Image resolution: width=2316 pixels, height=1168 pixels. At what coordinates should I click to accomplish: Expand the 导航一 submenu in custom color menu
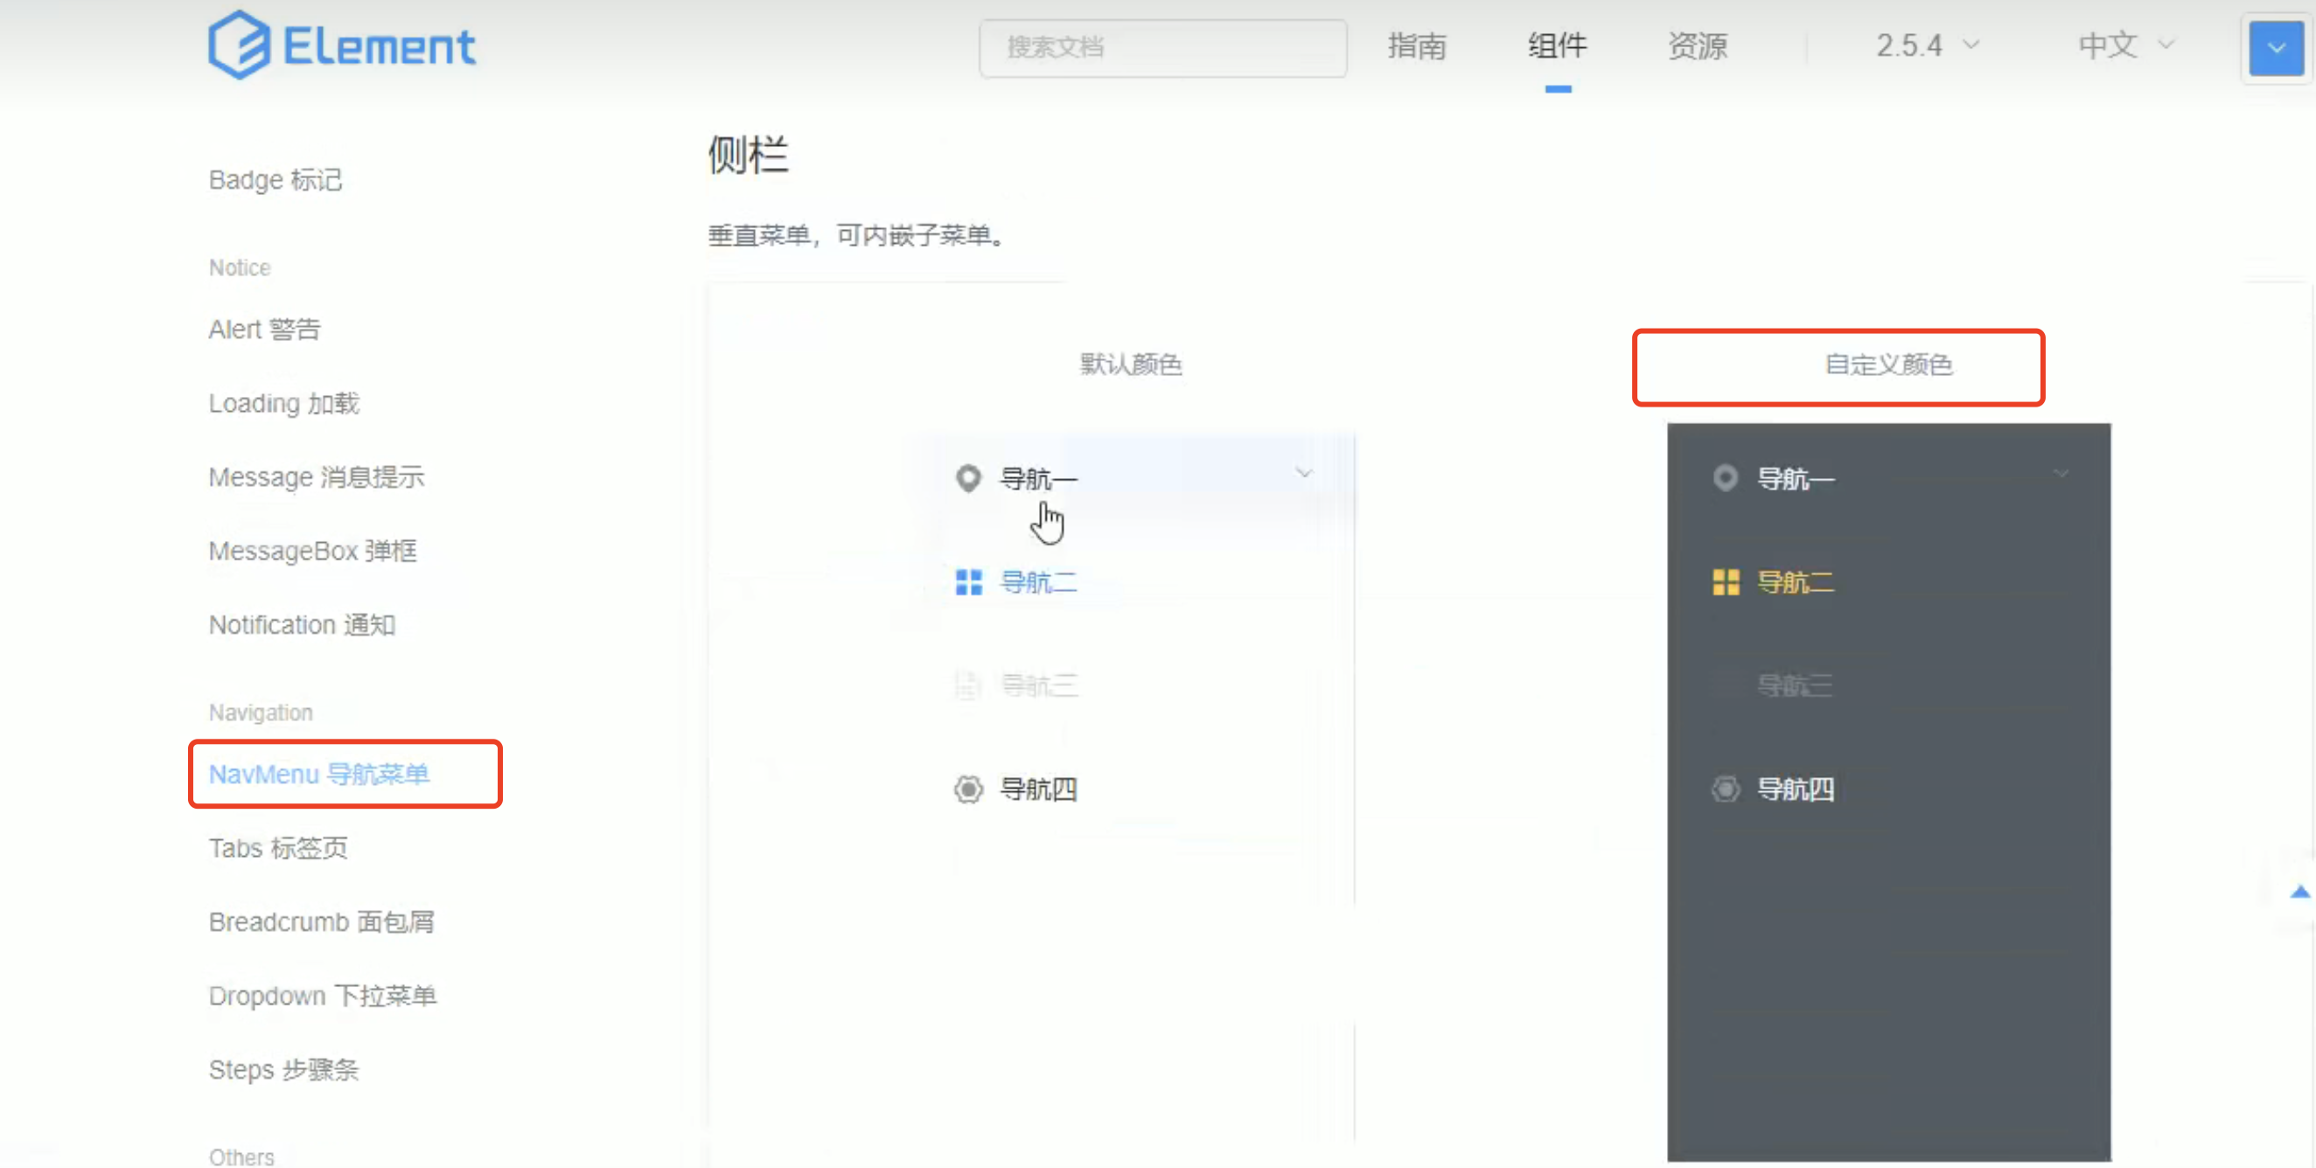2061,475
